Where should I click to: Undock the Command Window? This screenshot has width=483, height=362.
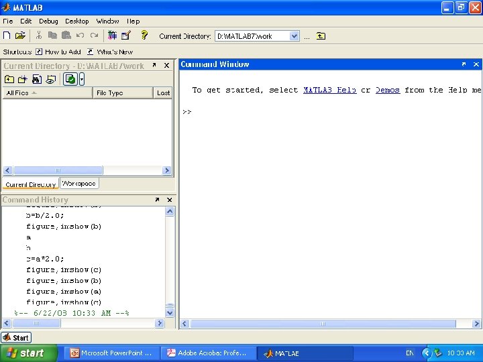coord(464,64)
